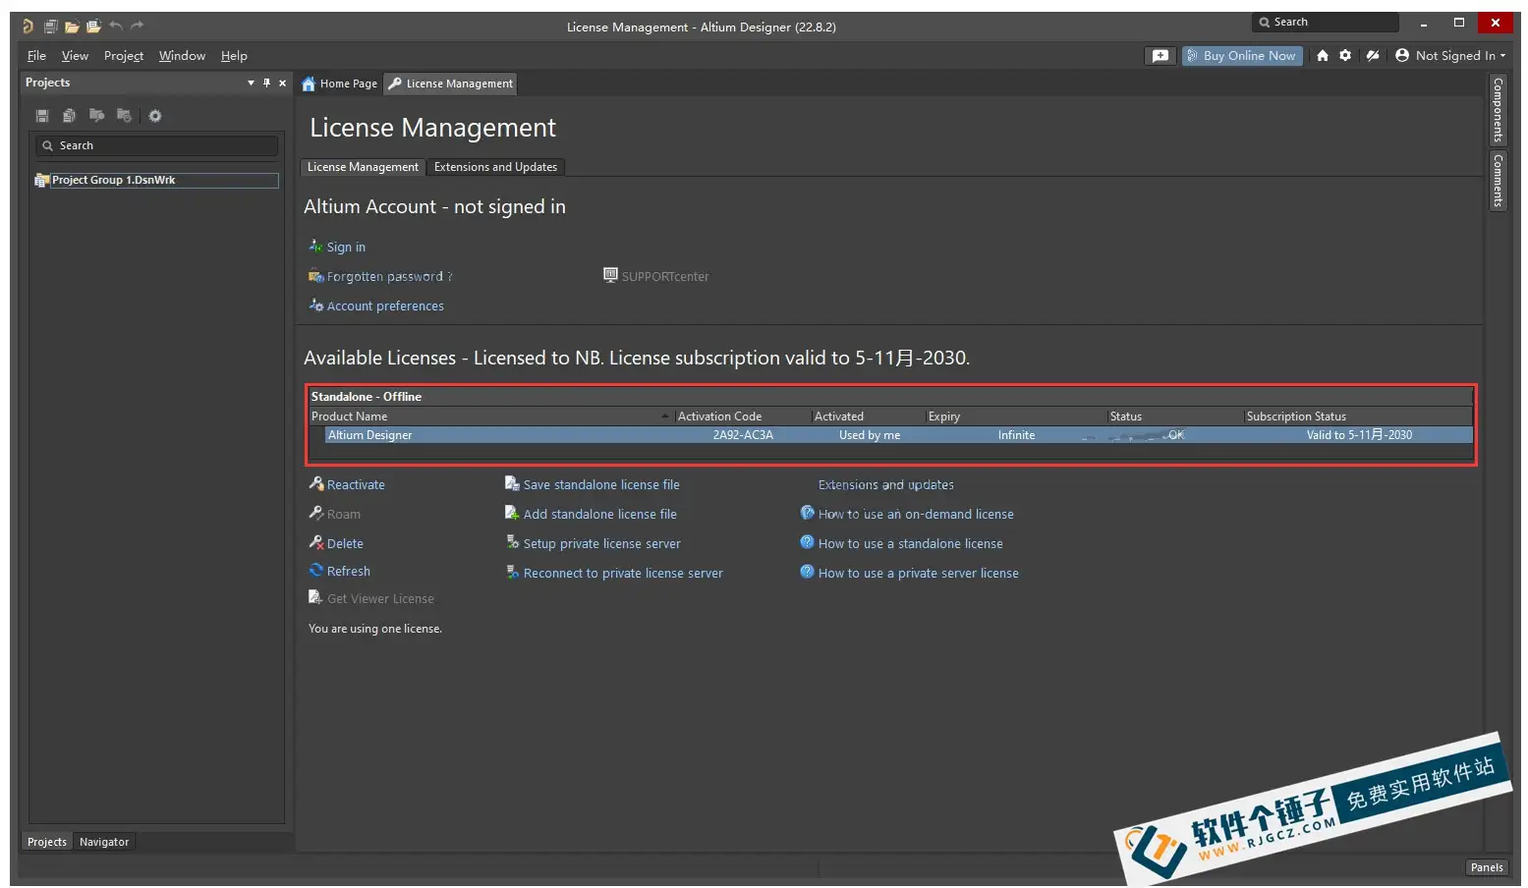Screen dimensions: 1528x888
Task: Open the Window menu
Action: (x=182, y=56)
